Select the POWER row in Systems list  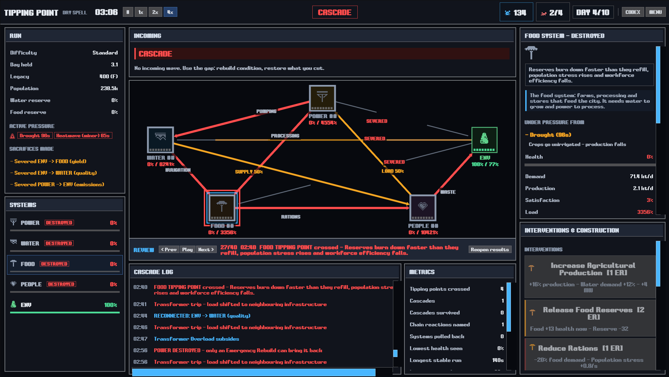[x=65, y=224]
